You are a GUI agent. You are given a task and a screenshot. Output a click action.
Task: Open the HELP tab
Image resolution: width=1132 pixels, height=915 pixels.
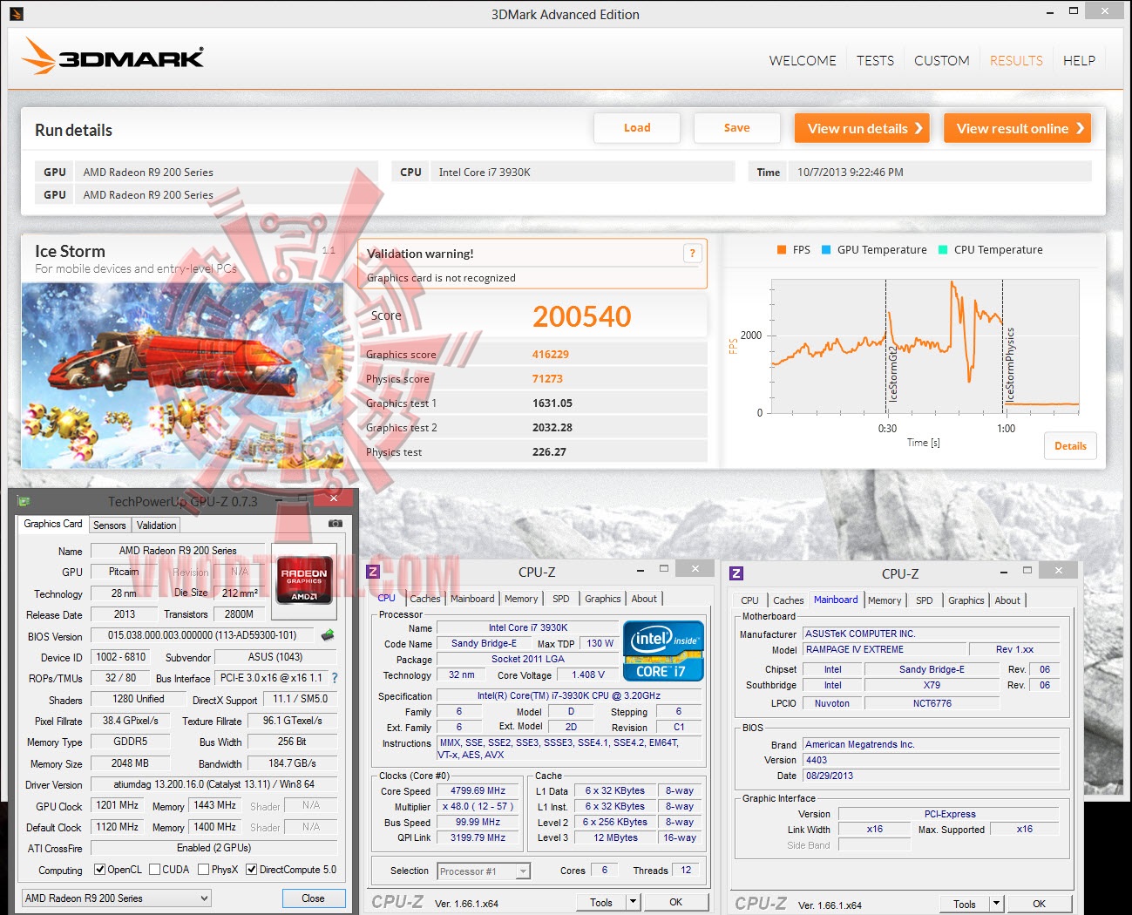point(1079,60)
